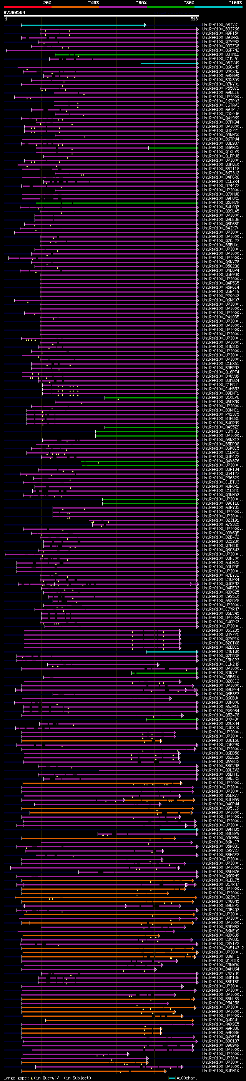Open hit UniRef100_B8ANZ2
246x1081 pixels.
tap(220, 147)
